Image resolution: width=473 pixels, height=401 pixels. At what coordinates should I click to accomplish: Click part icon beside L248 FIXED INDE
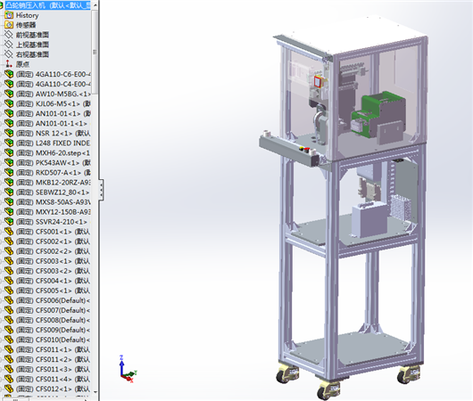[x=9, y=143]
